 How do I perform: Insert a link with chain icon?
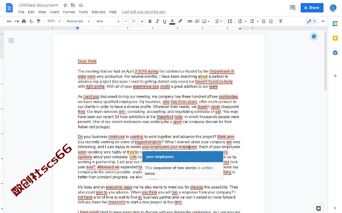(190, 21)
